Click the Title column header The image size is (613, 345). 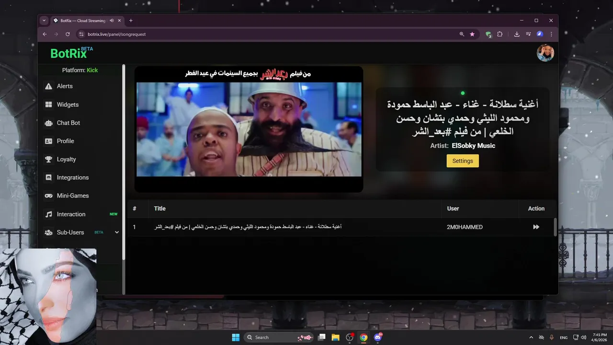[160, 208]
